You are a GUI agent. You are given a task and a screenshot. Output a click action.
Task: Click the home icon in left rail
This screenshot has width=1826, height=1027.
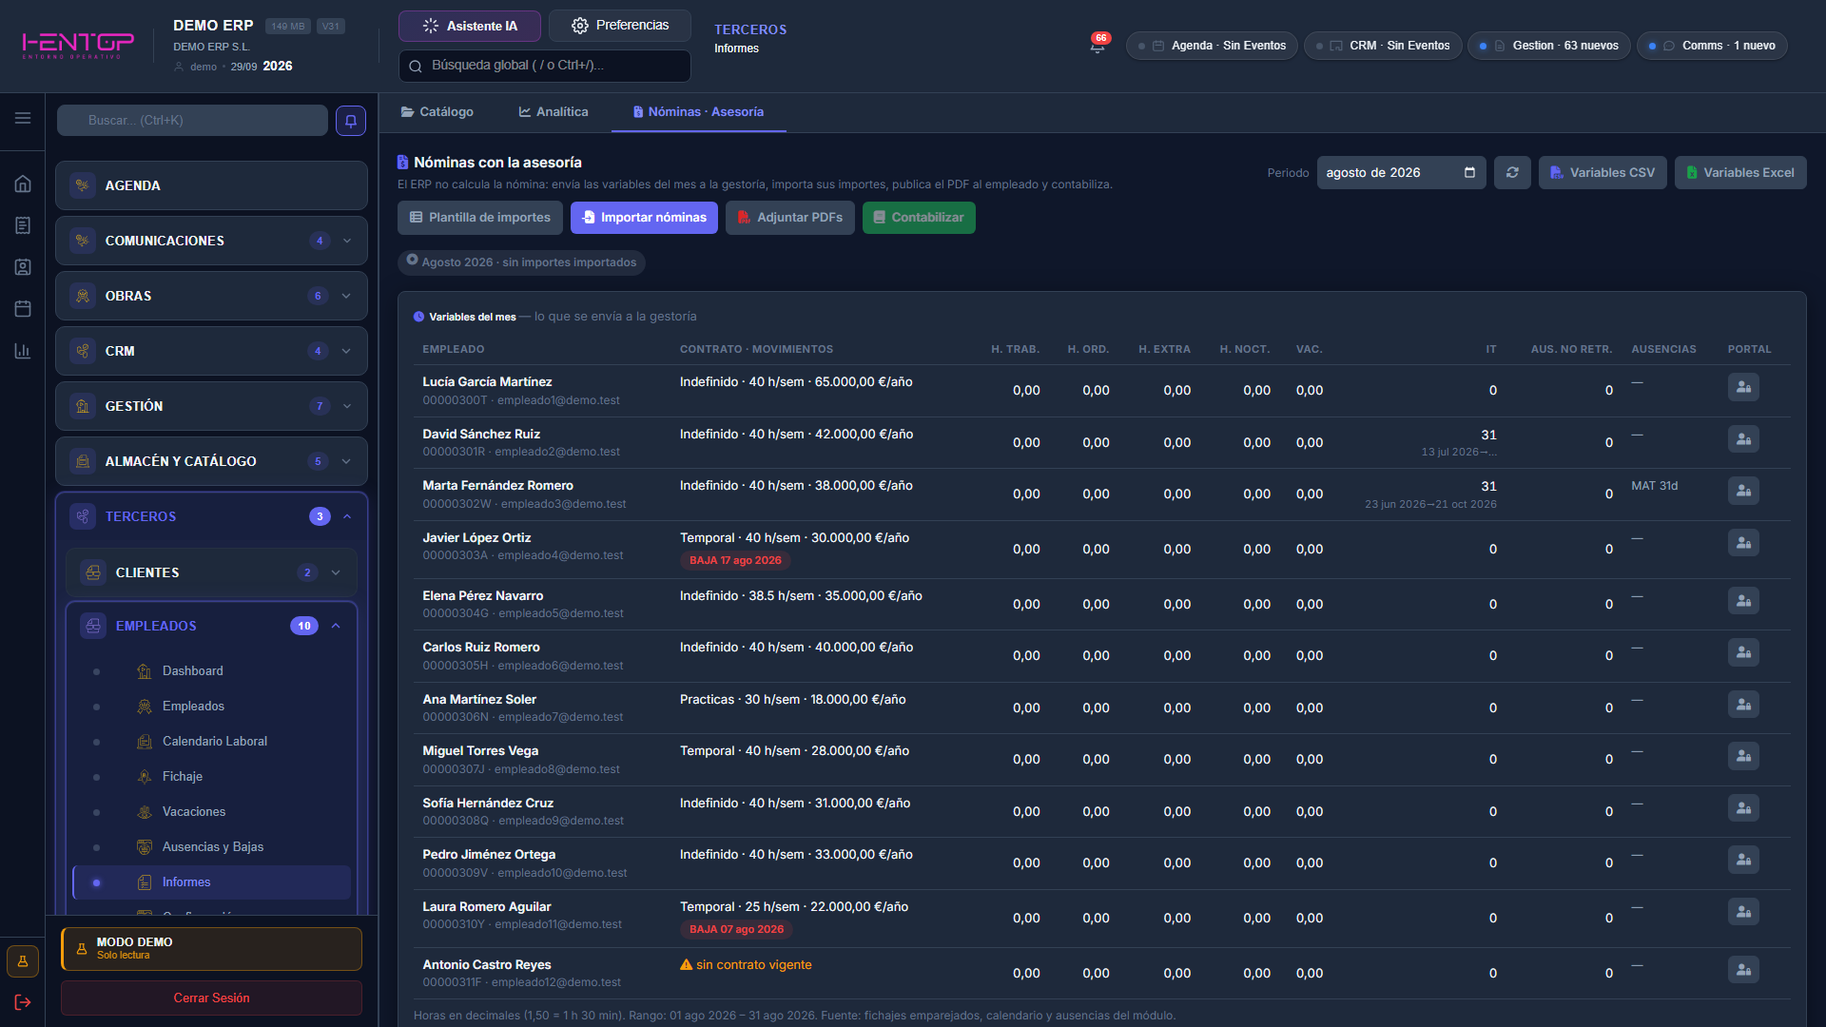pyautogui.click(x=23, y=184)
